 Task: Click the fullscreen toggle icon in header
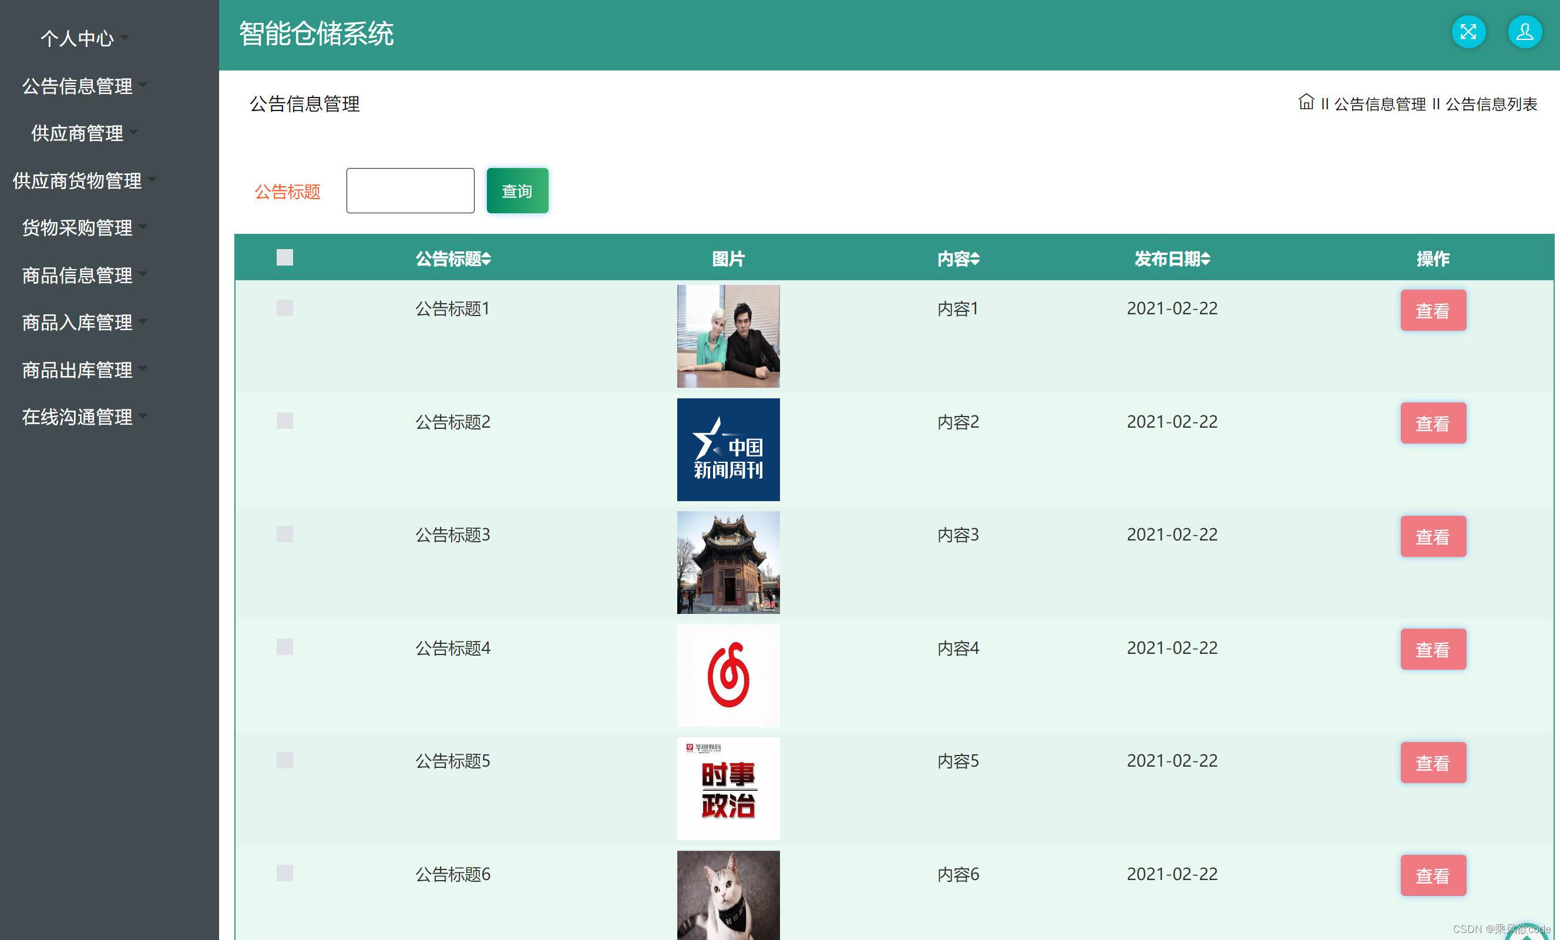click(x=1468, y=32)
